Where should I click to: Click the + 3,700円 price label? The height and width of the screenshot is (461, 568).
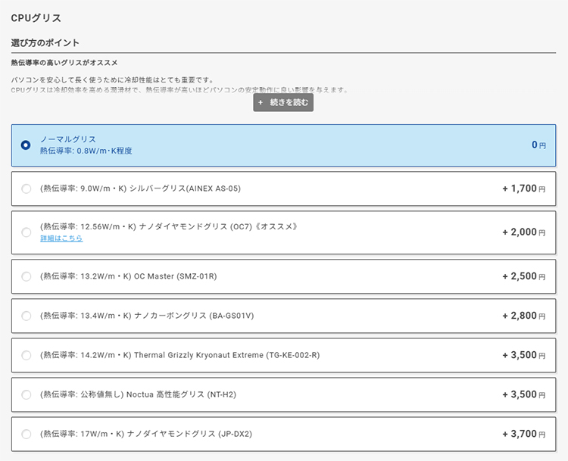tap(523, 434)
